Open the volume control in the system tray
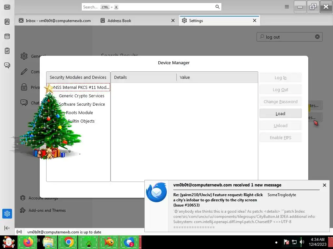 pos(302,242)
